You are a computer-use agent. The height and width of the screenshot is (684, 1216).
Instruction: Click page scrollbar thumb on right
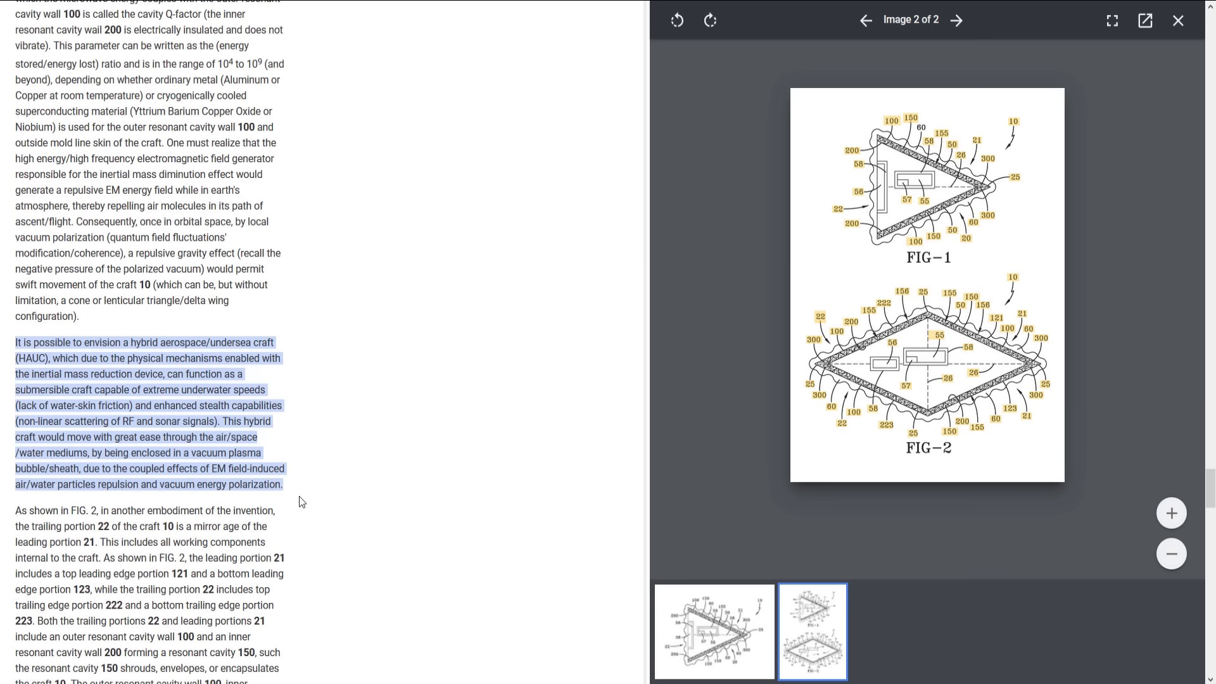point(1210,488)
